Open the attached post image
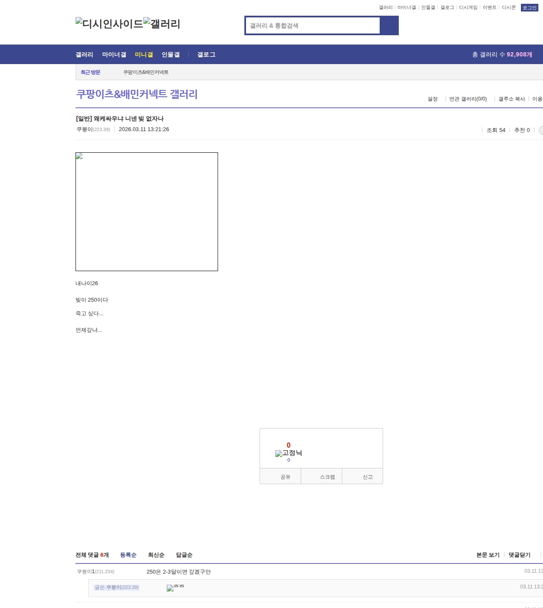The image size is (543, 608). pos(146,211)
